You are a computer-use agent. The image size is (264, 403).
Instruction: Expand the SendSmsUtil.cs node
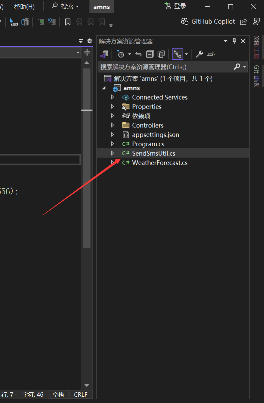pyautogui.click(x=112, y=153)
